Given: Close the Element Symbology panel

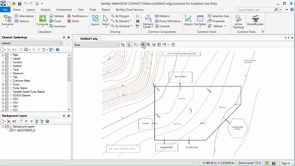Looking at the screenshot, I should pos(69,37).
